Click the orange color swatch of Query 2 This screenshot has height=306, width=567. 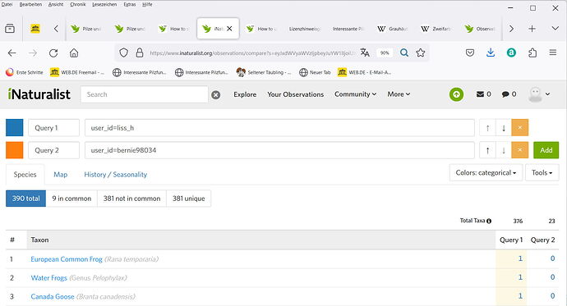tap(15, 150)
